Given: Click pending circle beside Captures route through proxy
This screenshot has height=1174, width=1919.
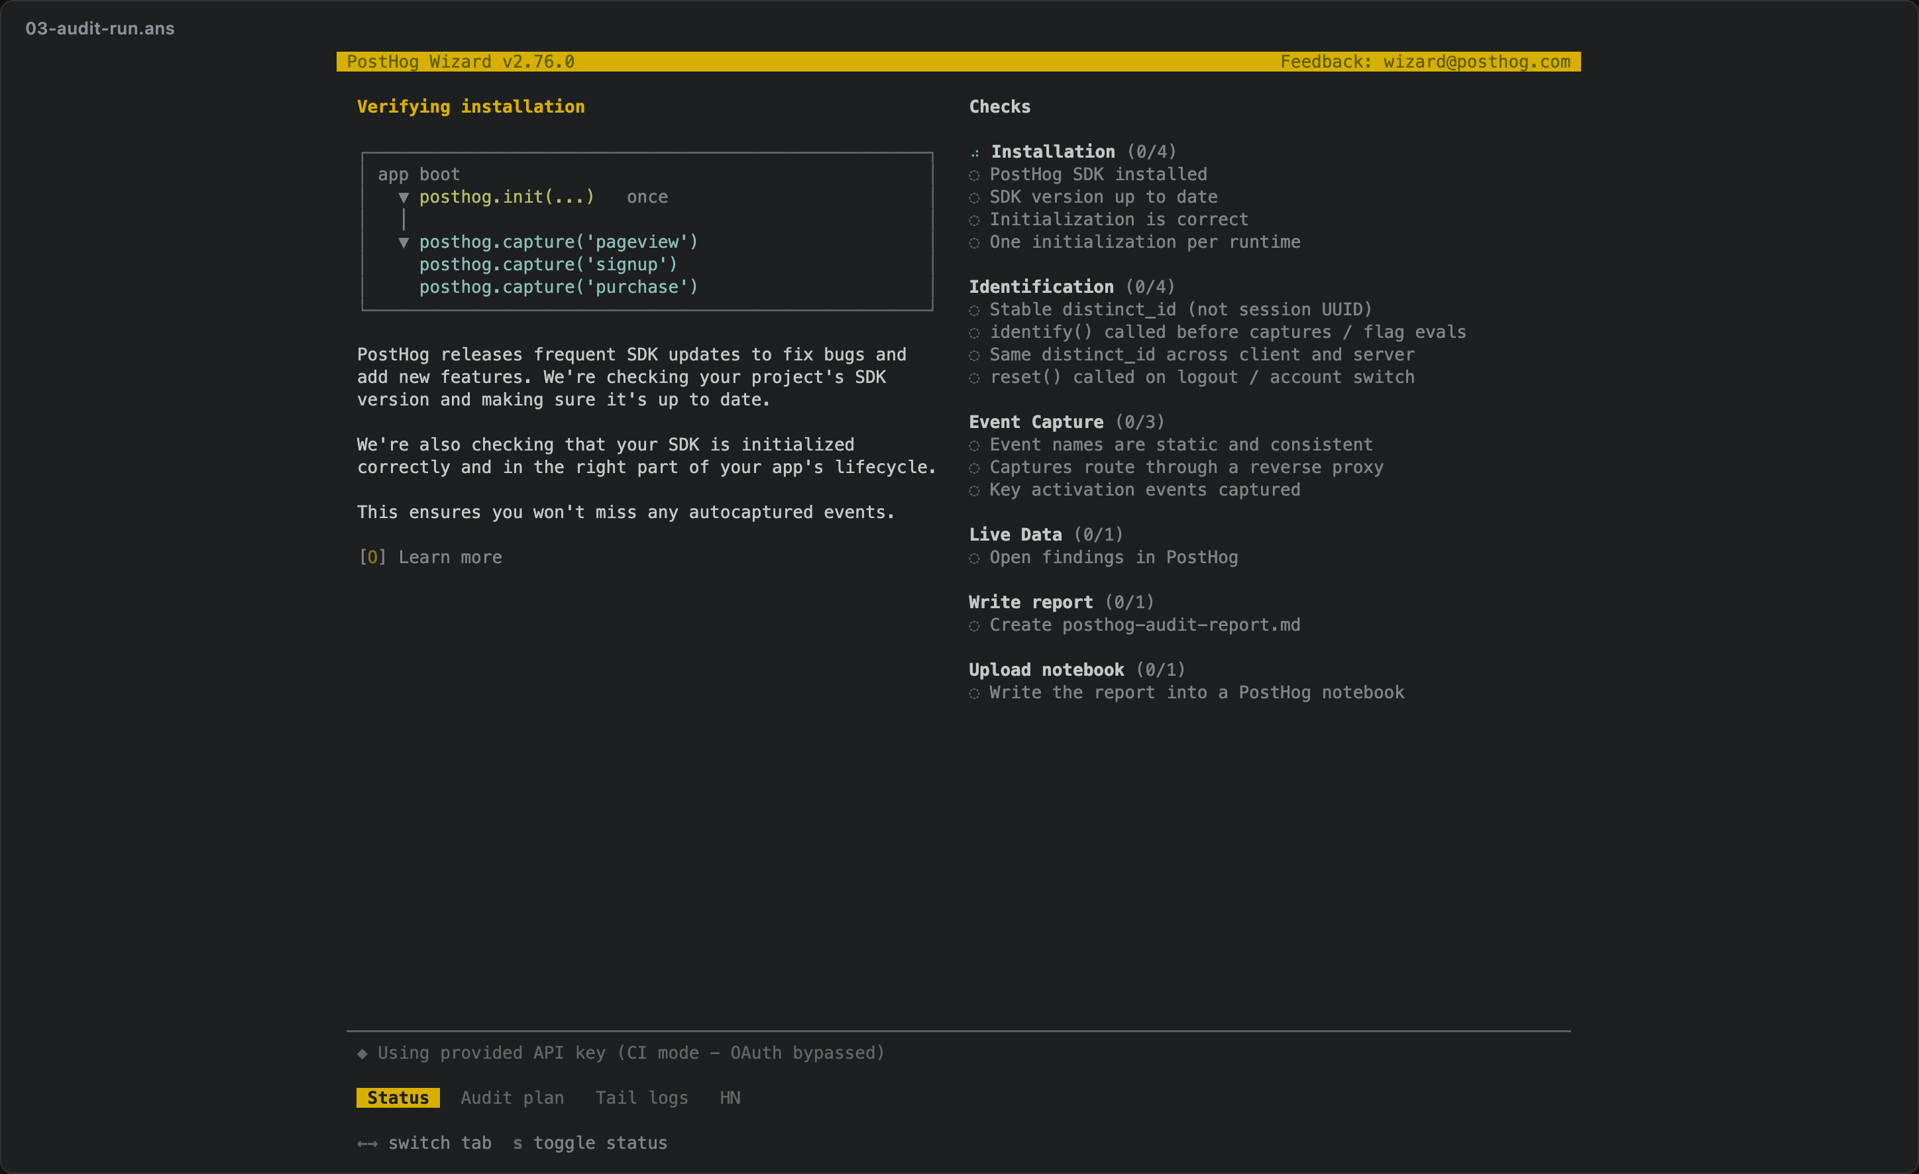Looking at the screenshot, I should click(x=974, y=468).
